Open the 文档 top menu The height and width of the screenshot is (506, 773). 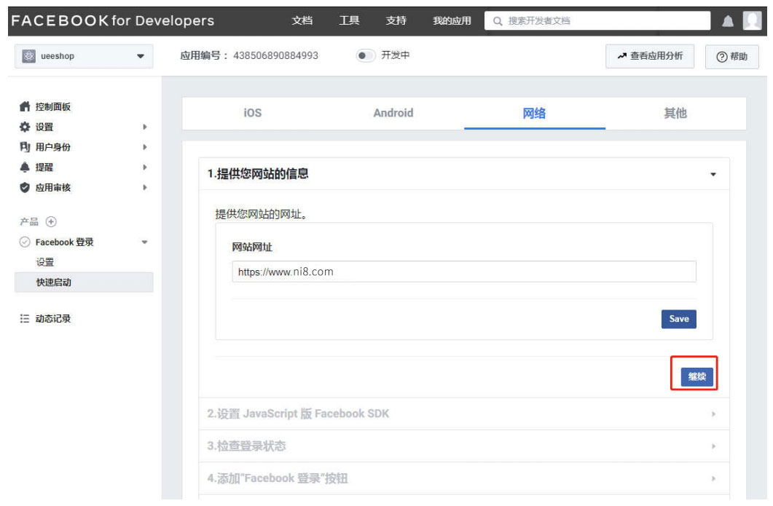[x=302, y=21]
